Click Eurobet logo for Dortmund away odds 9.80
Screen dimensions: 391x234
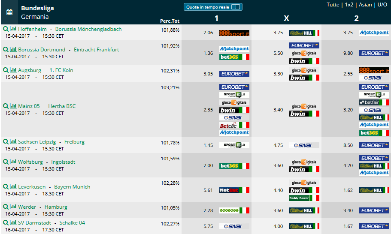(374, 53)
